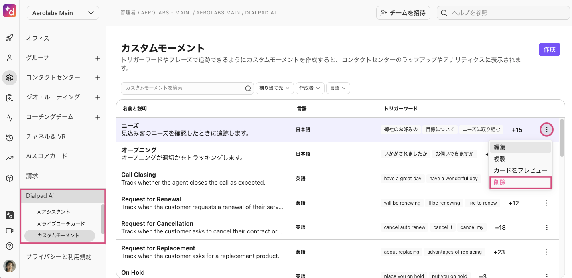Open the 言語 filter dropdown
Image resolution: width=572 pixels, height=278 pixels.
tap(338, 88)
